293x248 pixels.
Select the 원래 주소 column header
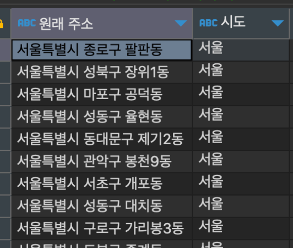pyautogui.click(x=102, y=23)
